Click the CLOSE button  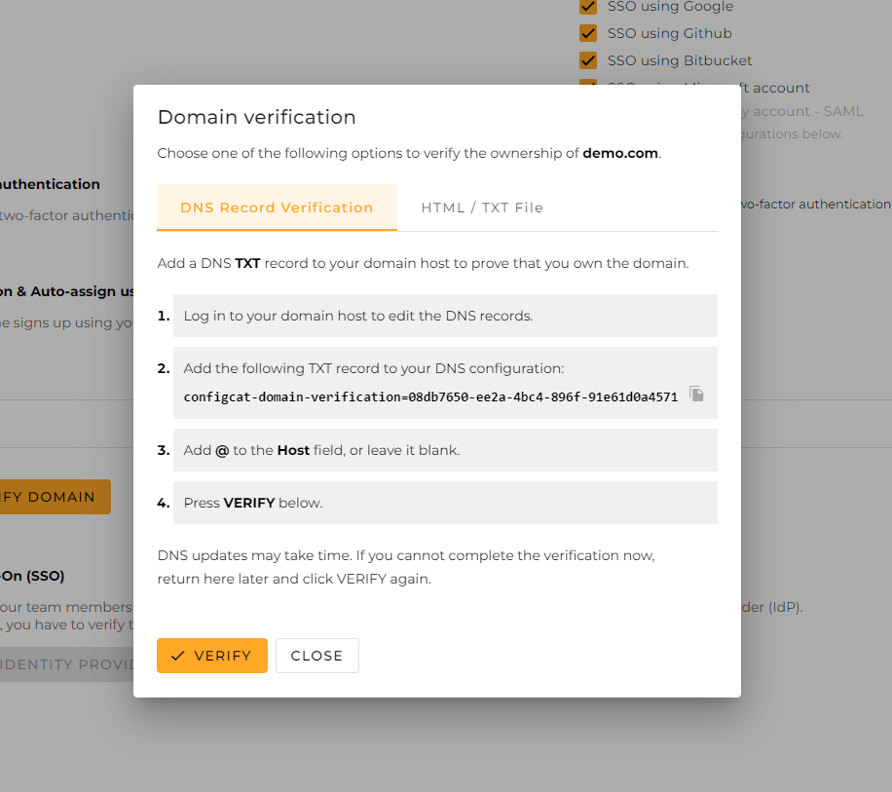coord(317,655)
